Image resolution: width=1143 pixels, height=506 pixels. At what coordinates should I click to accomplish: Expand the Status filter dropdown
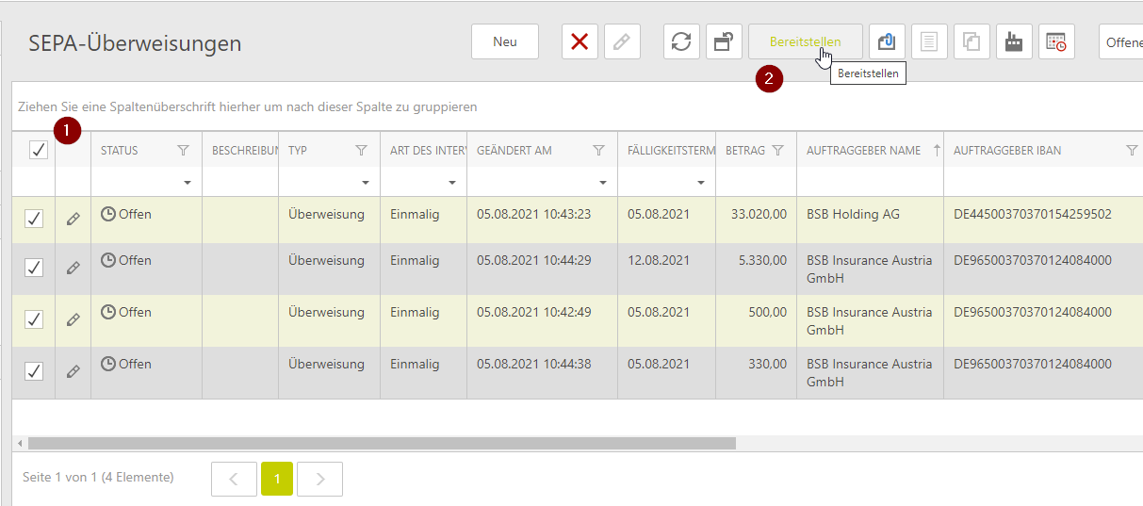pos(188,182)
